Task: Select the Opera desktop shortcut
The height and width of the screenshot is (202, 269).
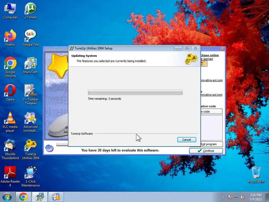Action: 10,93
